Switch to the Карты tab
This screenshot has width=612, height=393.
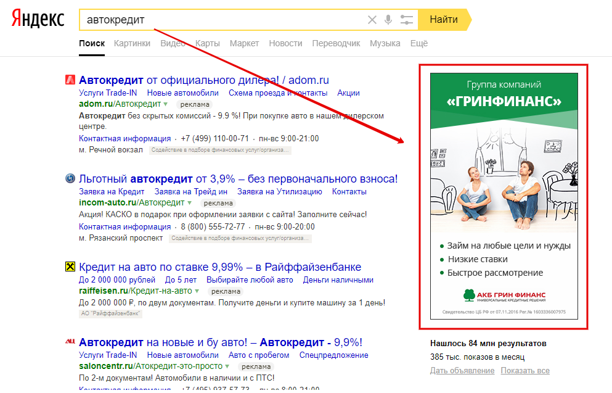207,43
